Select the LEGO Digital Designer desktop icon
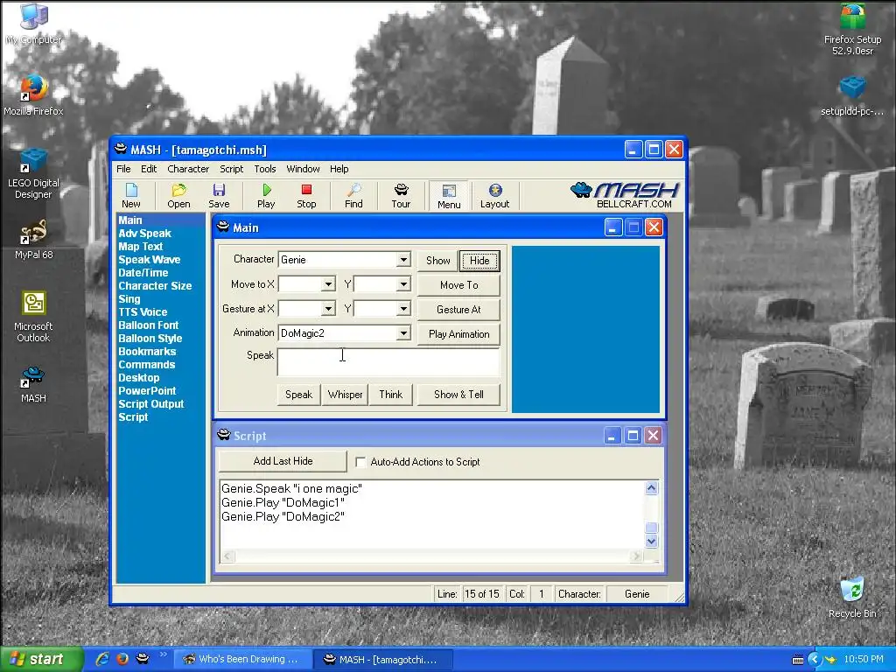Screen dimensions: 896x672 [34, 172]
